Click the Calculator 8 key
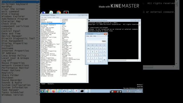The width and height of the screenshot is (183, 103). point(92,51)
